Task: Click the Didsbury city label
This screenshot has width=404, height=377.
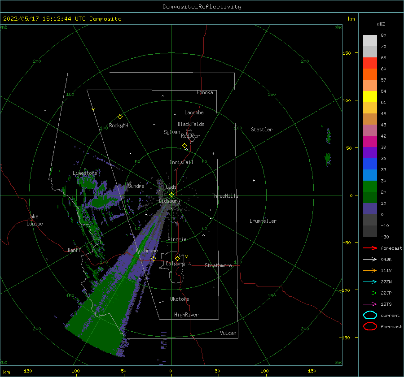Action: point(170,201)
